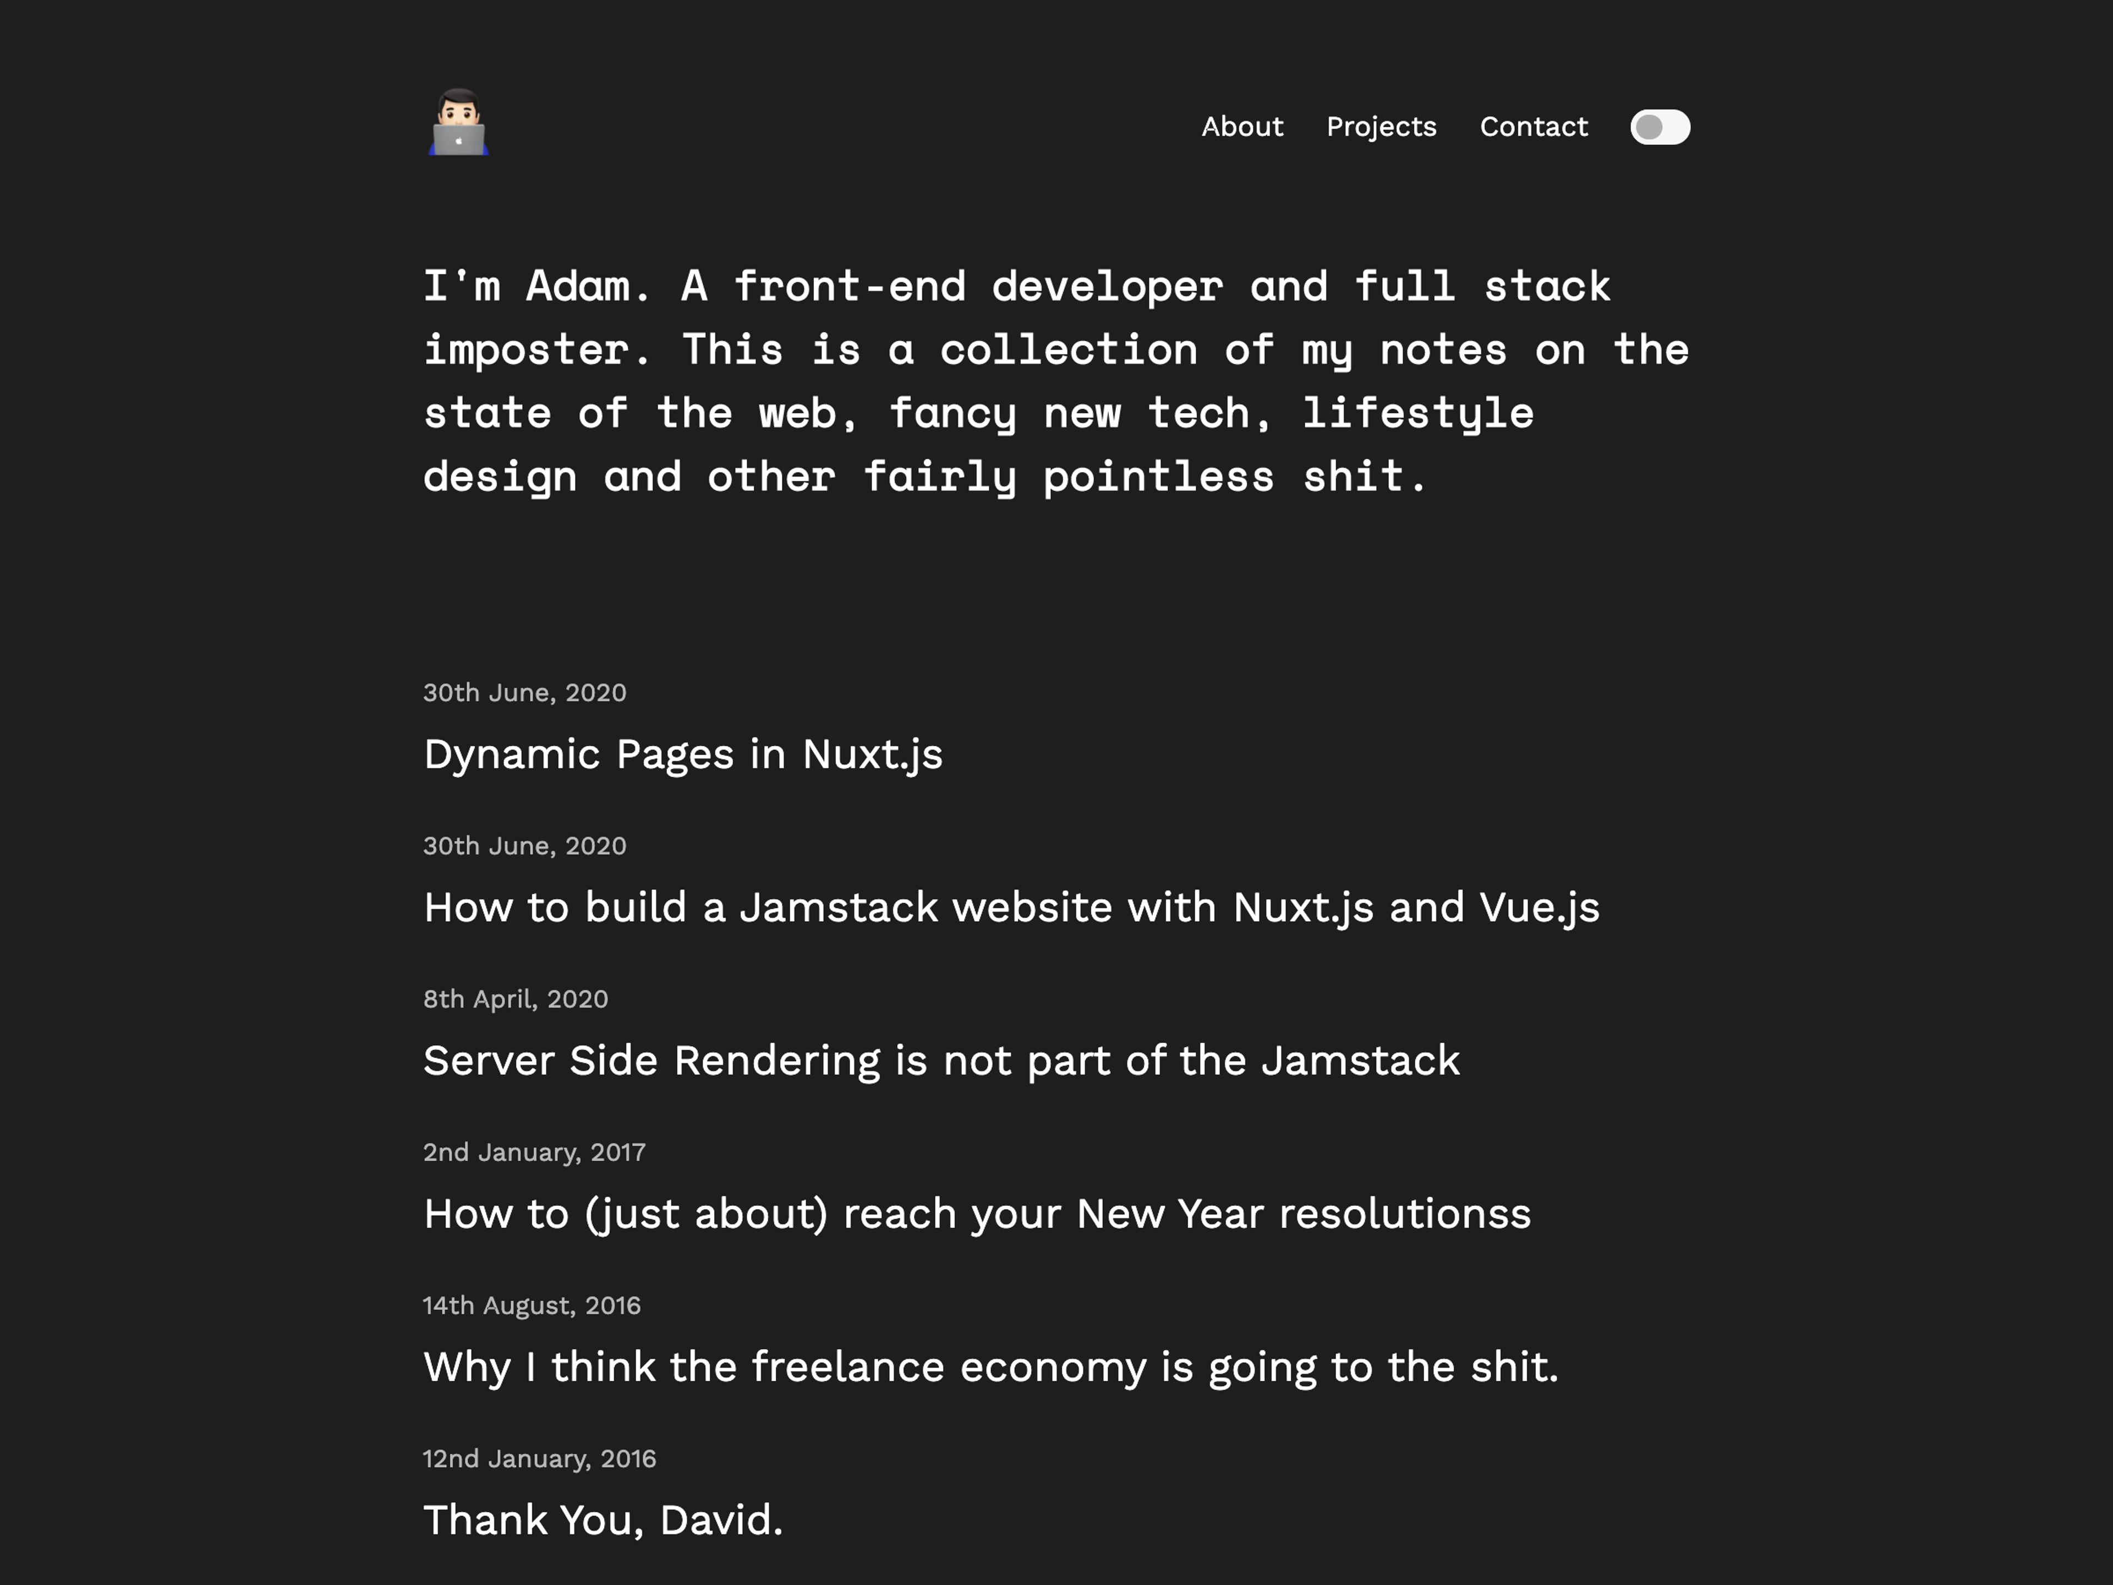The image size is (2113, 1585).
Task: Open the New Year resolutions article
Action: point(977,1214)
